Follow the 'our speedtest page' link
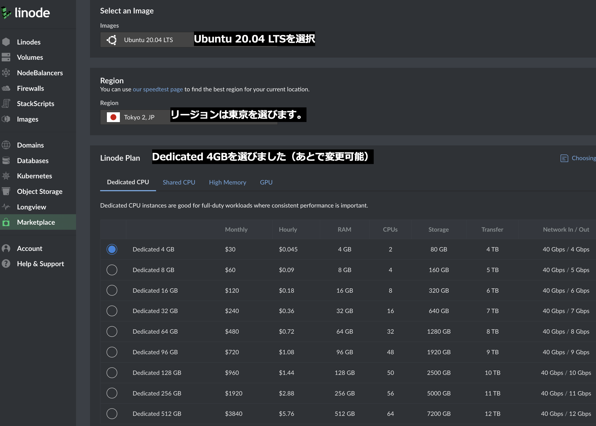Image resolution: width=596 pixels, height=426 pixels. (158, 89)
